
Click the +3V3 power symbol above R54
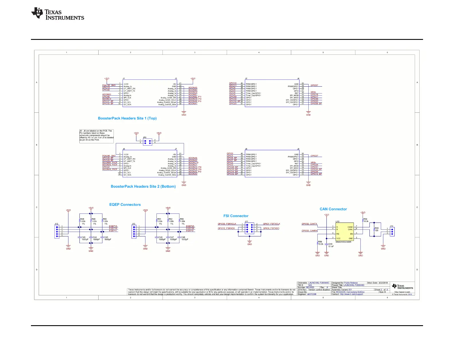point(363,213)
